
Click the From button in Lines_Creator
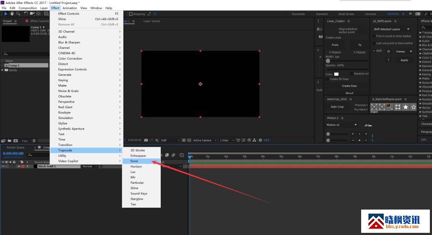click(335, 45)
